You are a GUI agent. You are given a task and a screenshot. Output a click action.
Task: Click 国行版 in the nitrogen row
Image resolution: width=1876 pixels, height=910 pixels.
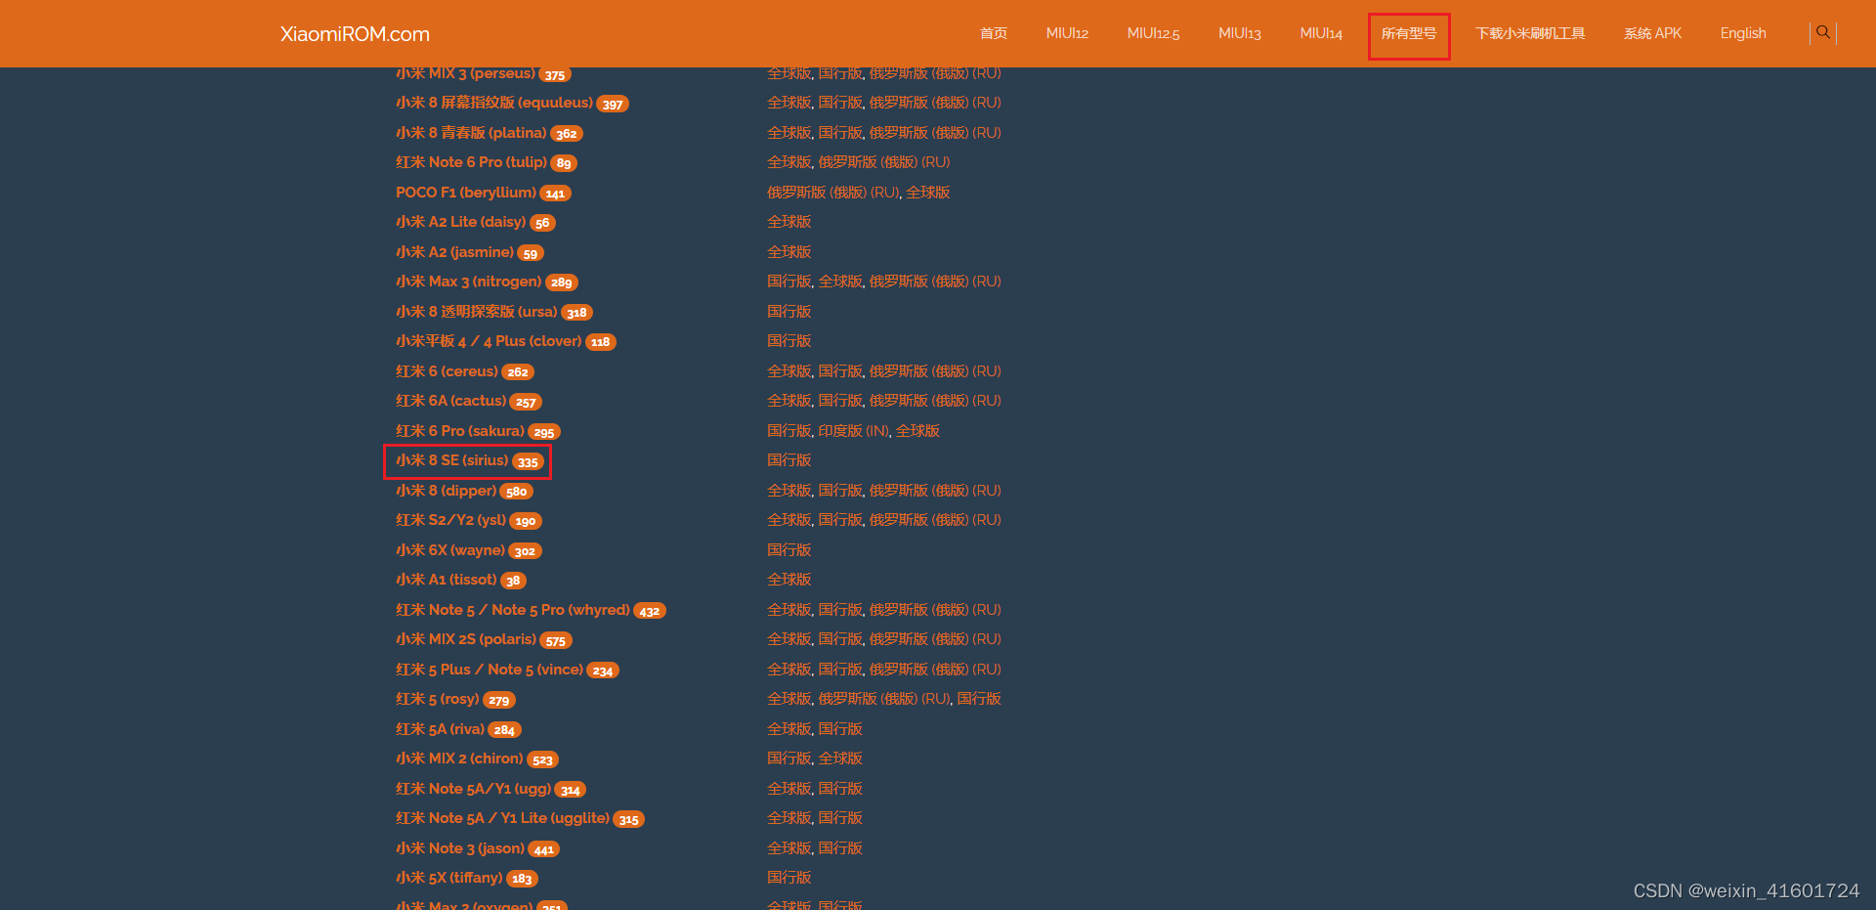[x=789, y=282]
